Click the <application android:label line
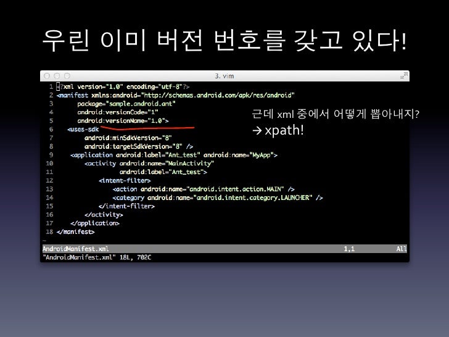This screenshot has height=337, width=449. pos(174,155)
